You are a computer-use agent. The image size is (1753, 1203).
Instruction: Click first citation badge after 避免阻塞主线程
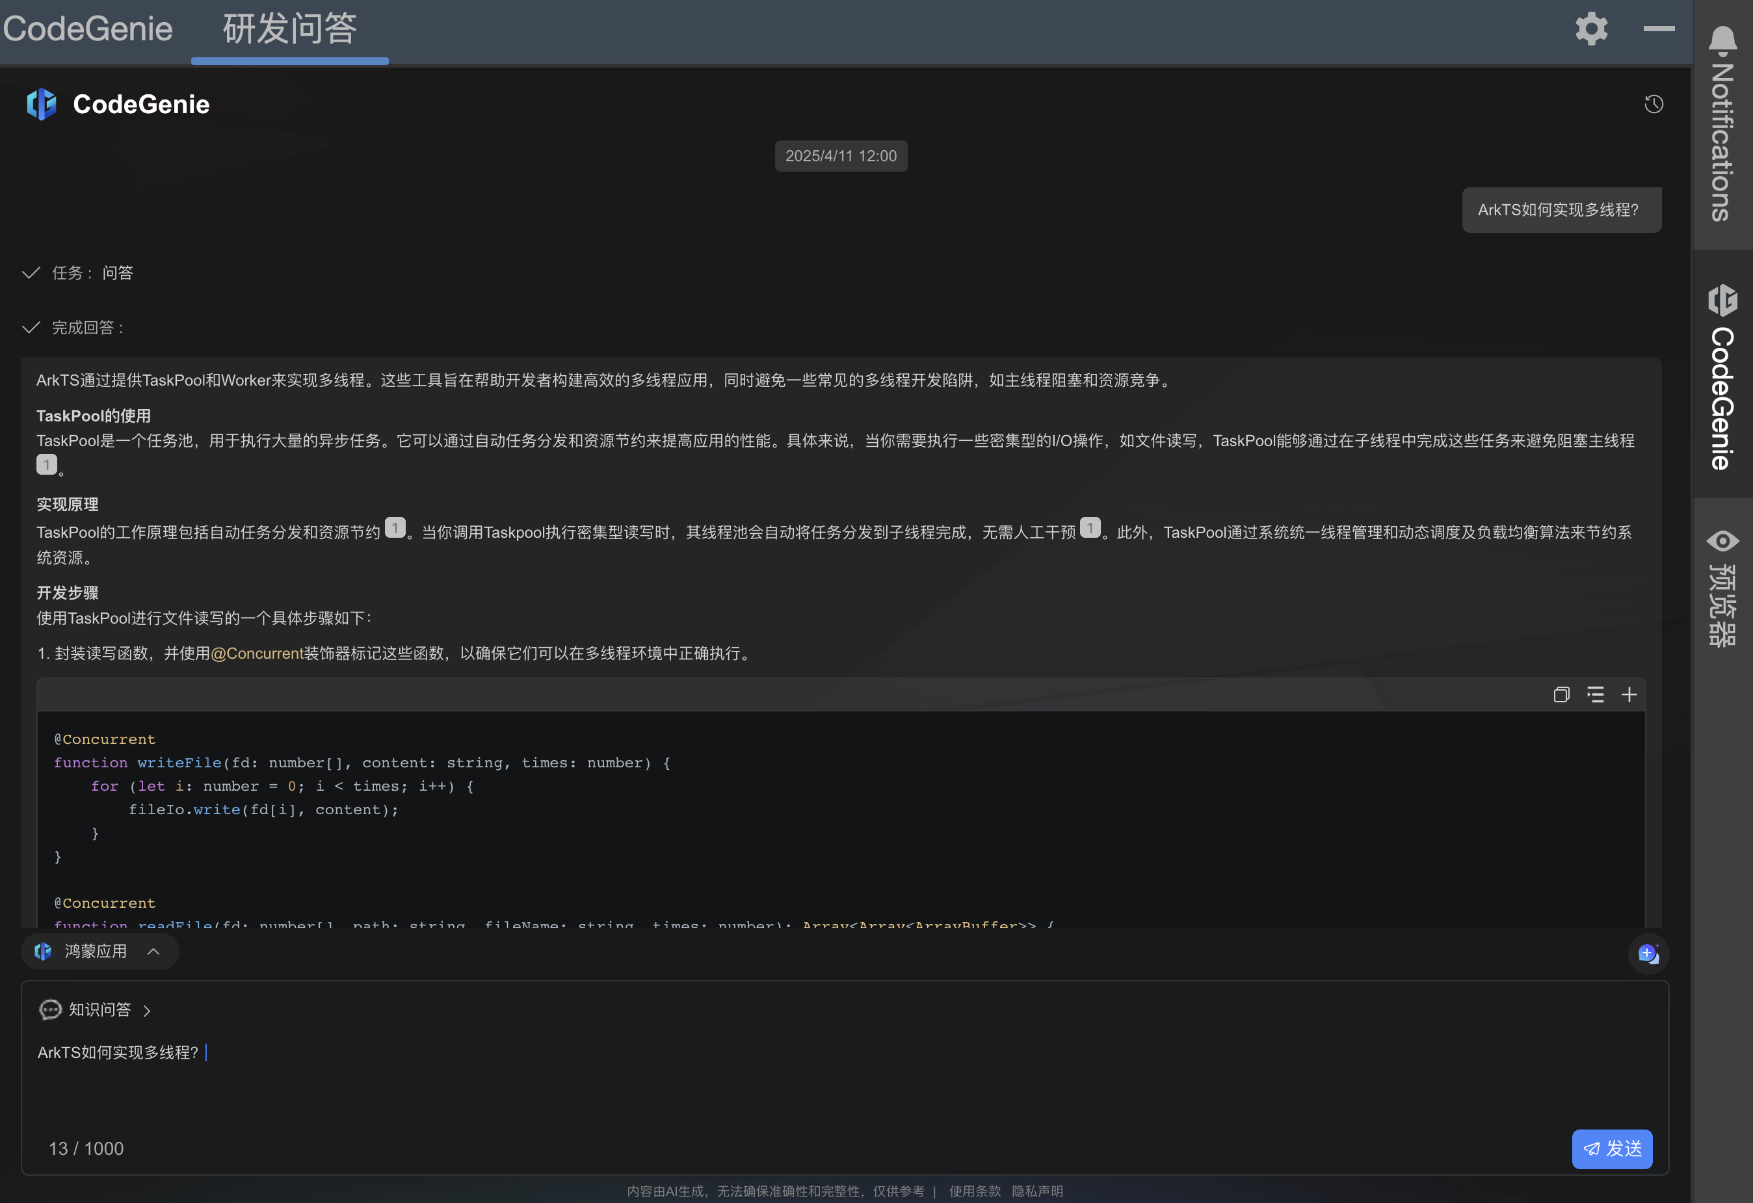[x=47, y=464]
